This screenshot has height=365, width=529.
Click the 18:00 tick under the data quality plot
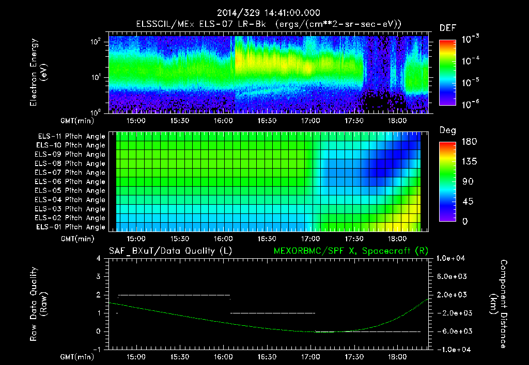pos(397,357)
